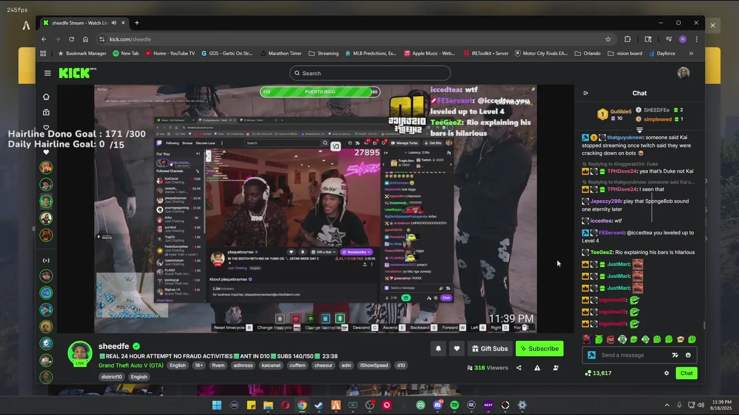Open the Browse icon in Kick sidebar
This screenshot has height=415, width=739.
tap(46, 112)
